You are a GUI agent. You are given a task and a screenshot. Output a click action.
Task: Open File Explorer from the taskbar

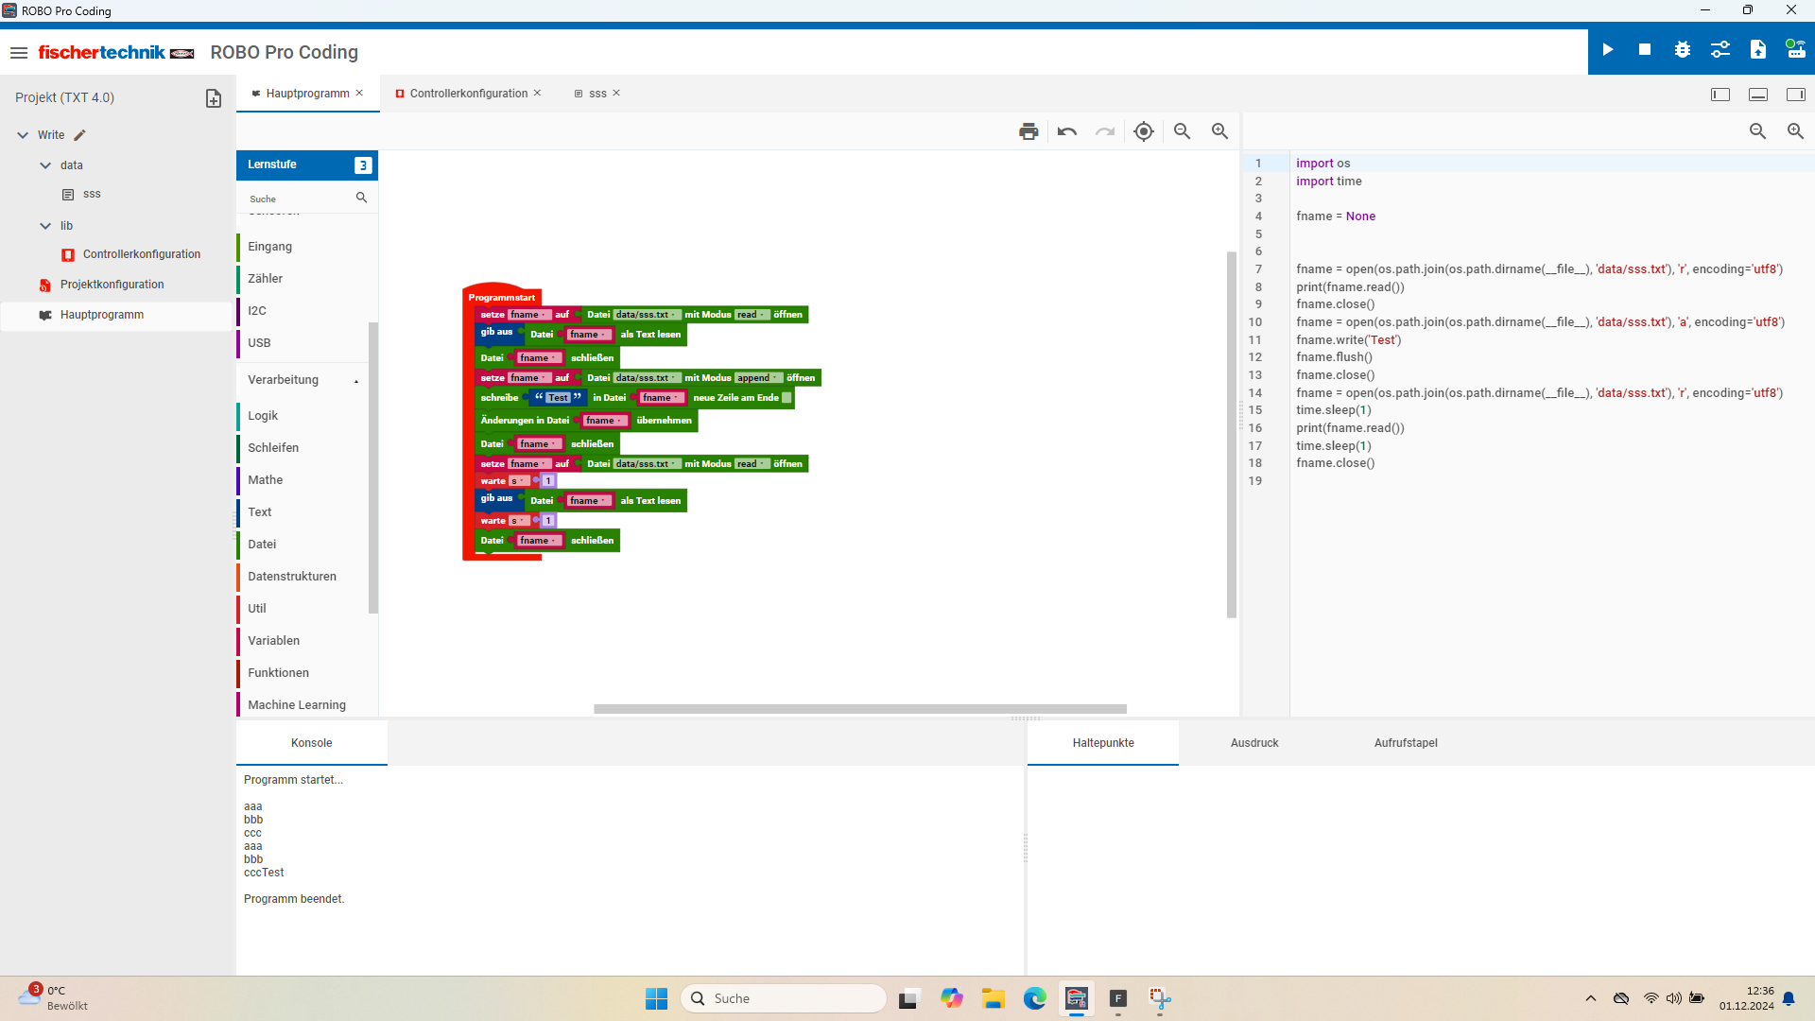coord(994,998)
